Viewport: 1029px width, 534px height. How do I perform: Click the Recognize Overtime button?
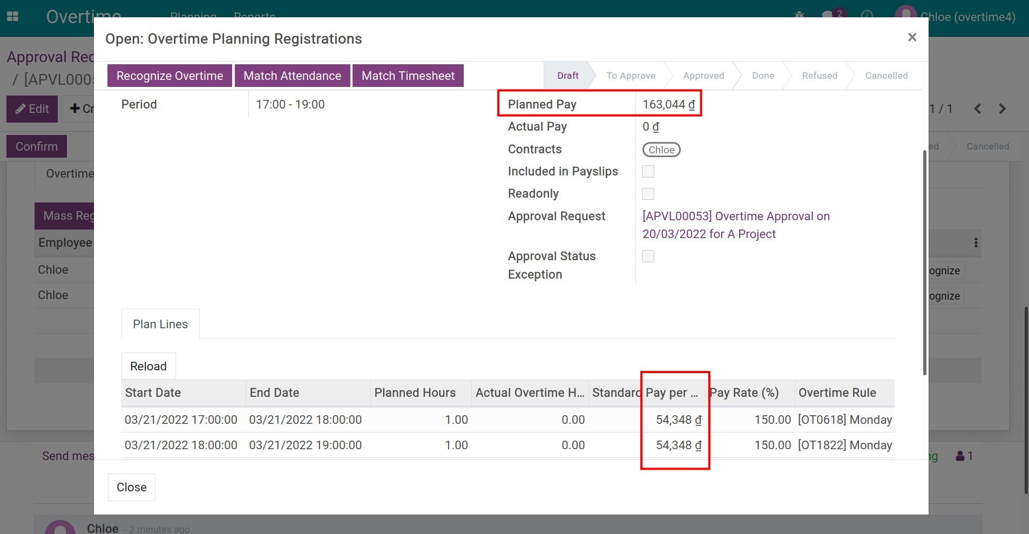click(x=170, y=76)
